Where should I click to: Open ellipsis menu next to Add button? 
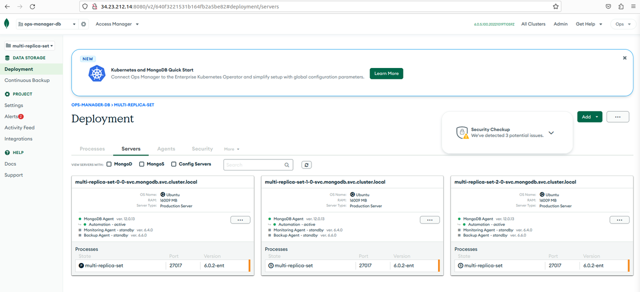point(618,116)
